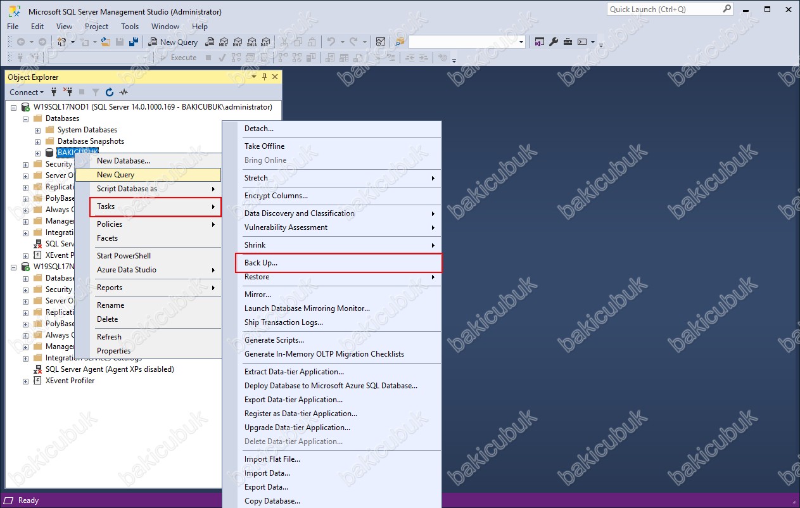The height and width of the screenshot is (508, 800).
Task: Open a new DAX query
Action: tap(265, 42)
